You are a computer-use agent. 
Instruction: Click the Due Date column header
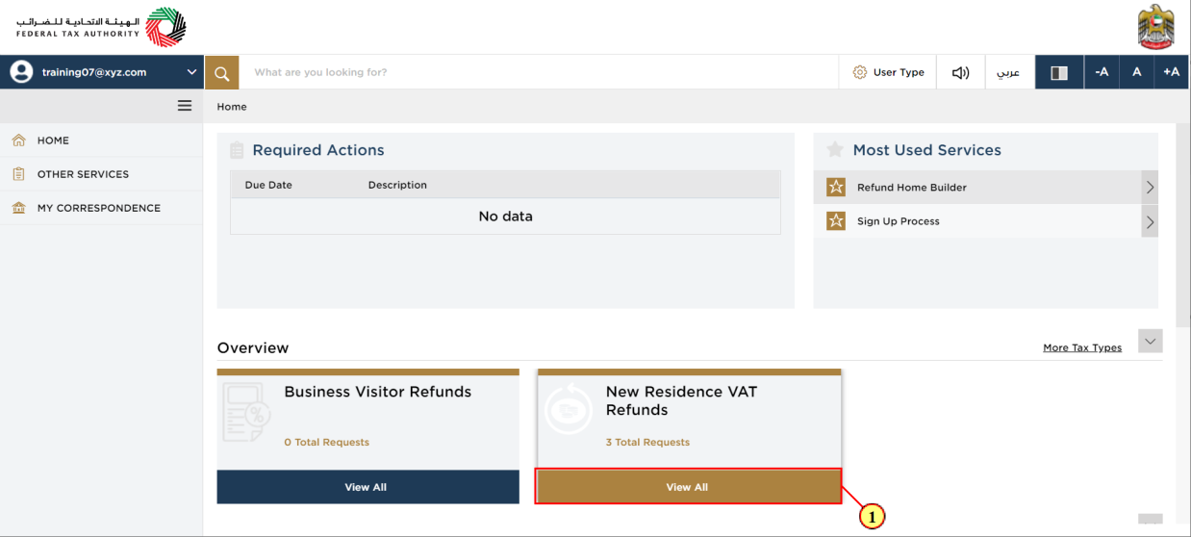click(x=268, y=185)
